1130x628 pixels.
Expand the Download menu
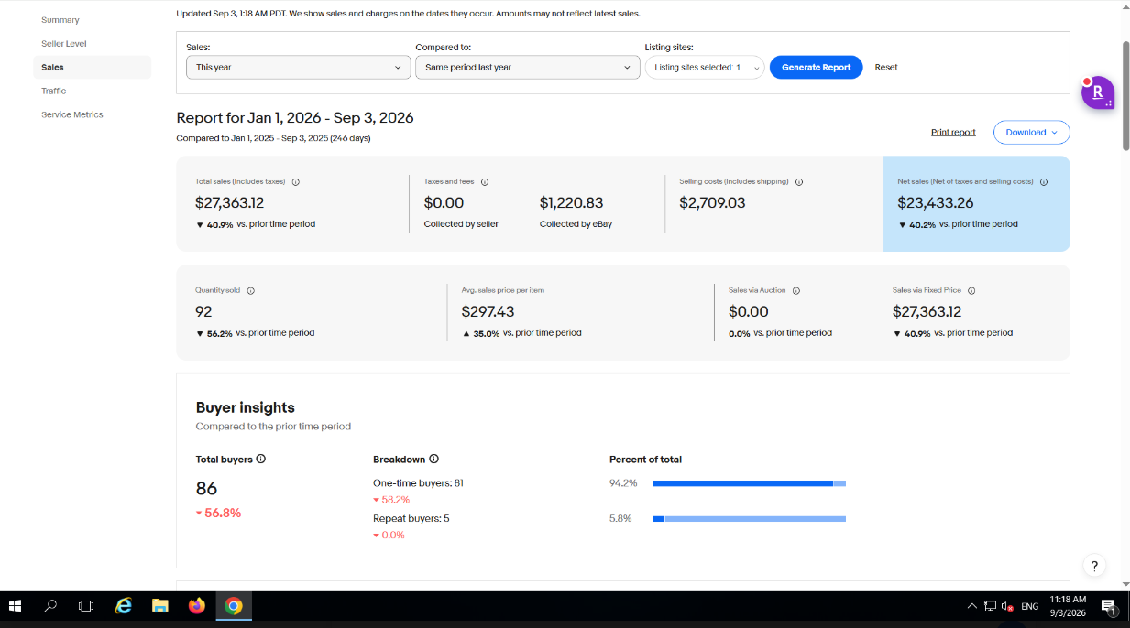point(1031,133)
